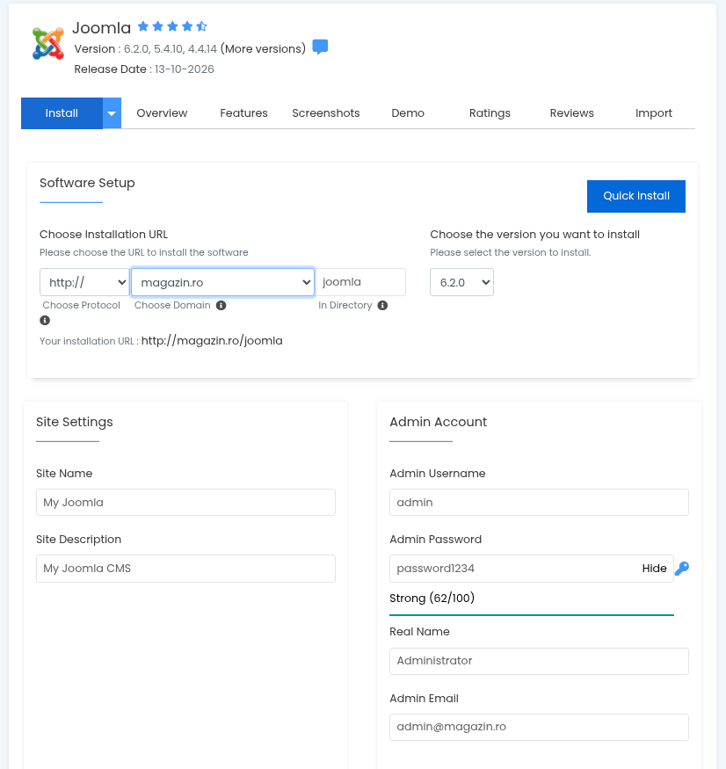Click the info icon beside Choose Domain

pyautogui.click(x=221, y=306)
